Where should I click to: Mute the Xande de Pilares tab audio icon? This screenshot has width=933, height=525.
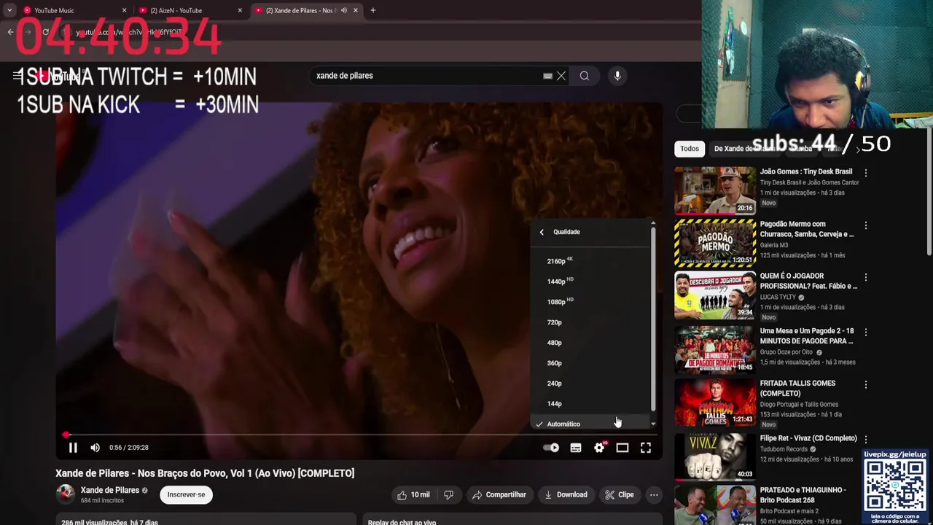tap(343, 10)
